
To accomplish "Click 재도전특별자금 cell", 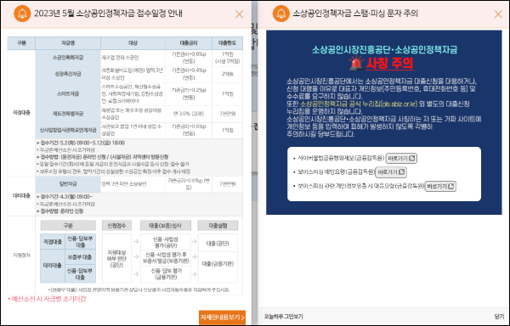I will pos(68,114).
